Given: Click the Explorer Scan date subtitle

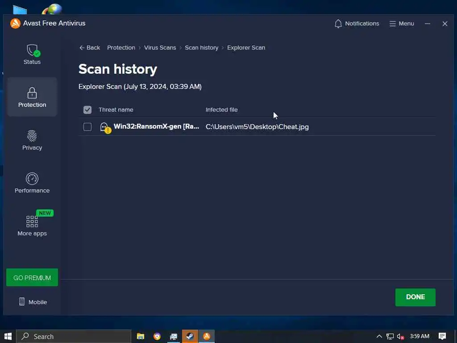Looking at the screenshot, I should (x=140, y=87).
